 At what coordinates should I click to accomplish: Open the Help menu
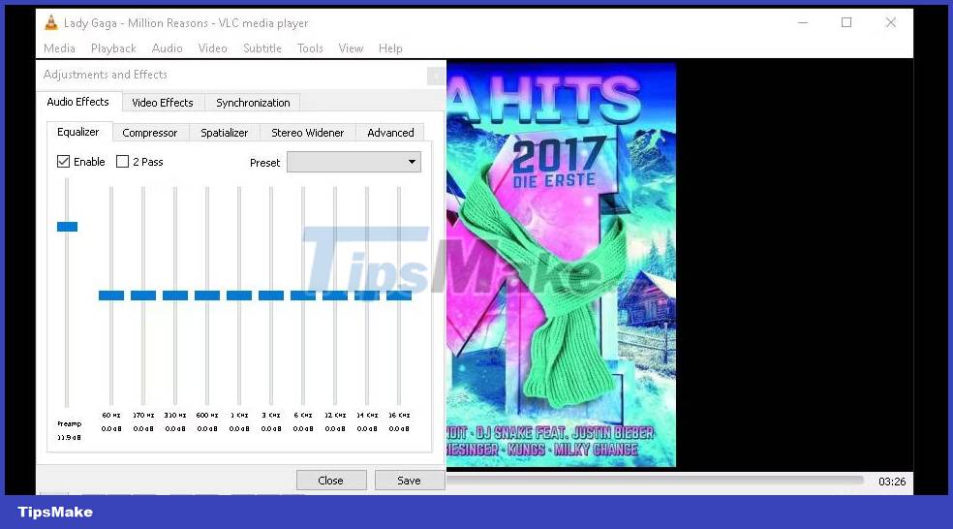(x=390, y=48)
